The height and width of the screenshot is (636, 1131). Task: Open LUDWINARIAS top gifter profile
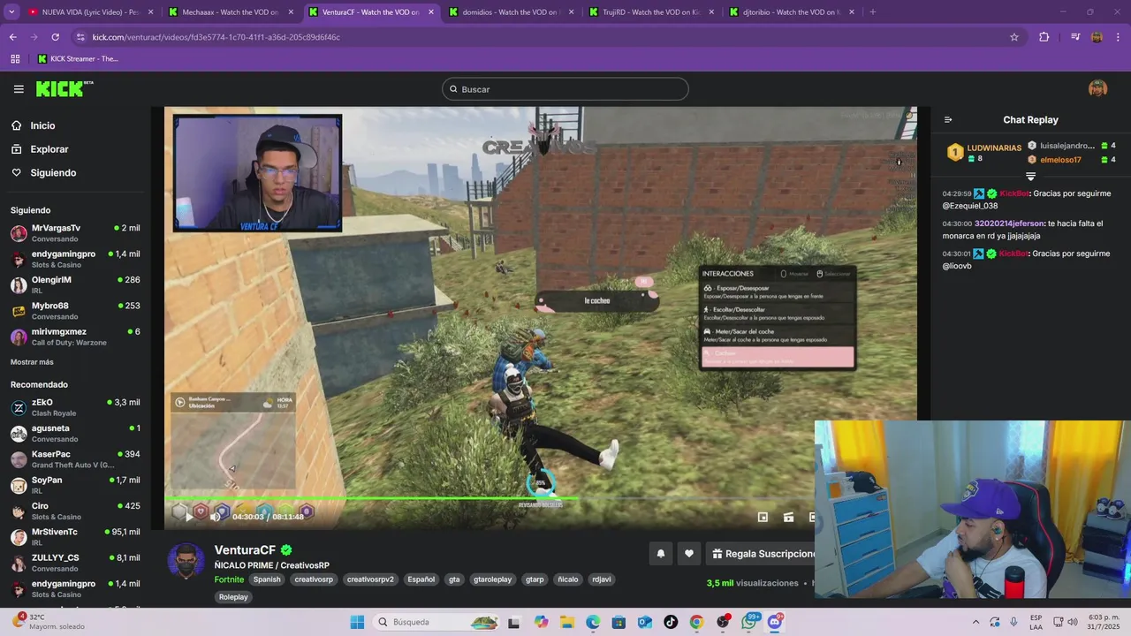(x=994, y=148)
